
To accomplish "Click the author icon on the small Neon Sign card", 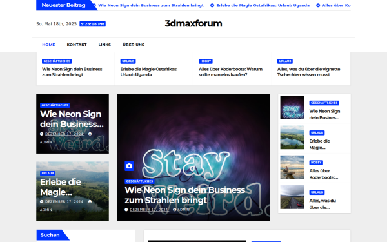I will point(90,134).
